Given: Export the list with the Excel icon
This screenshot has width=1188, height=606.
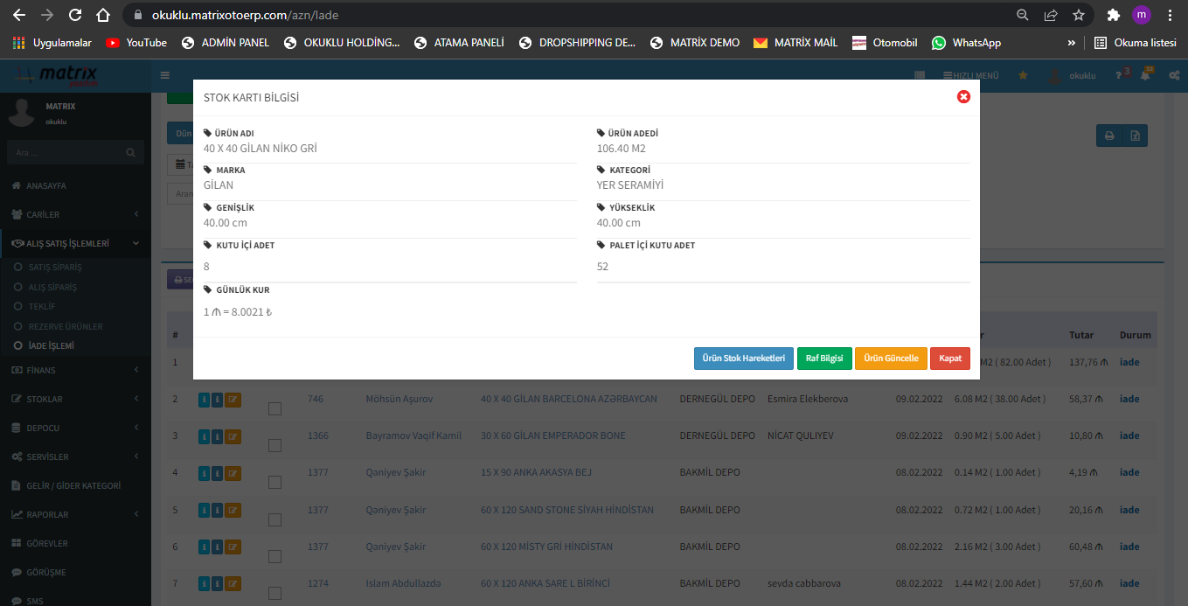Looking at the screenshot, I should click(x=1135, y=136).
